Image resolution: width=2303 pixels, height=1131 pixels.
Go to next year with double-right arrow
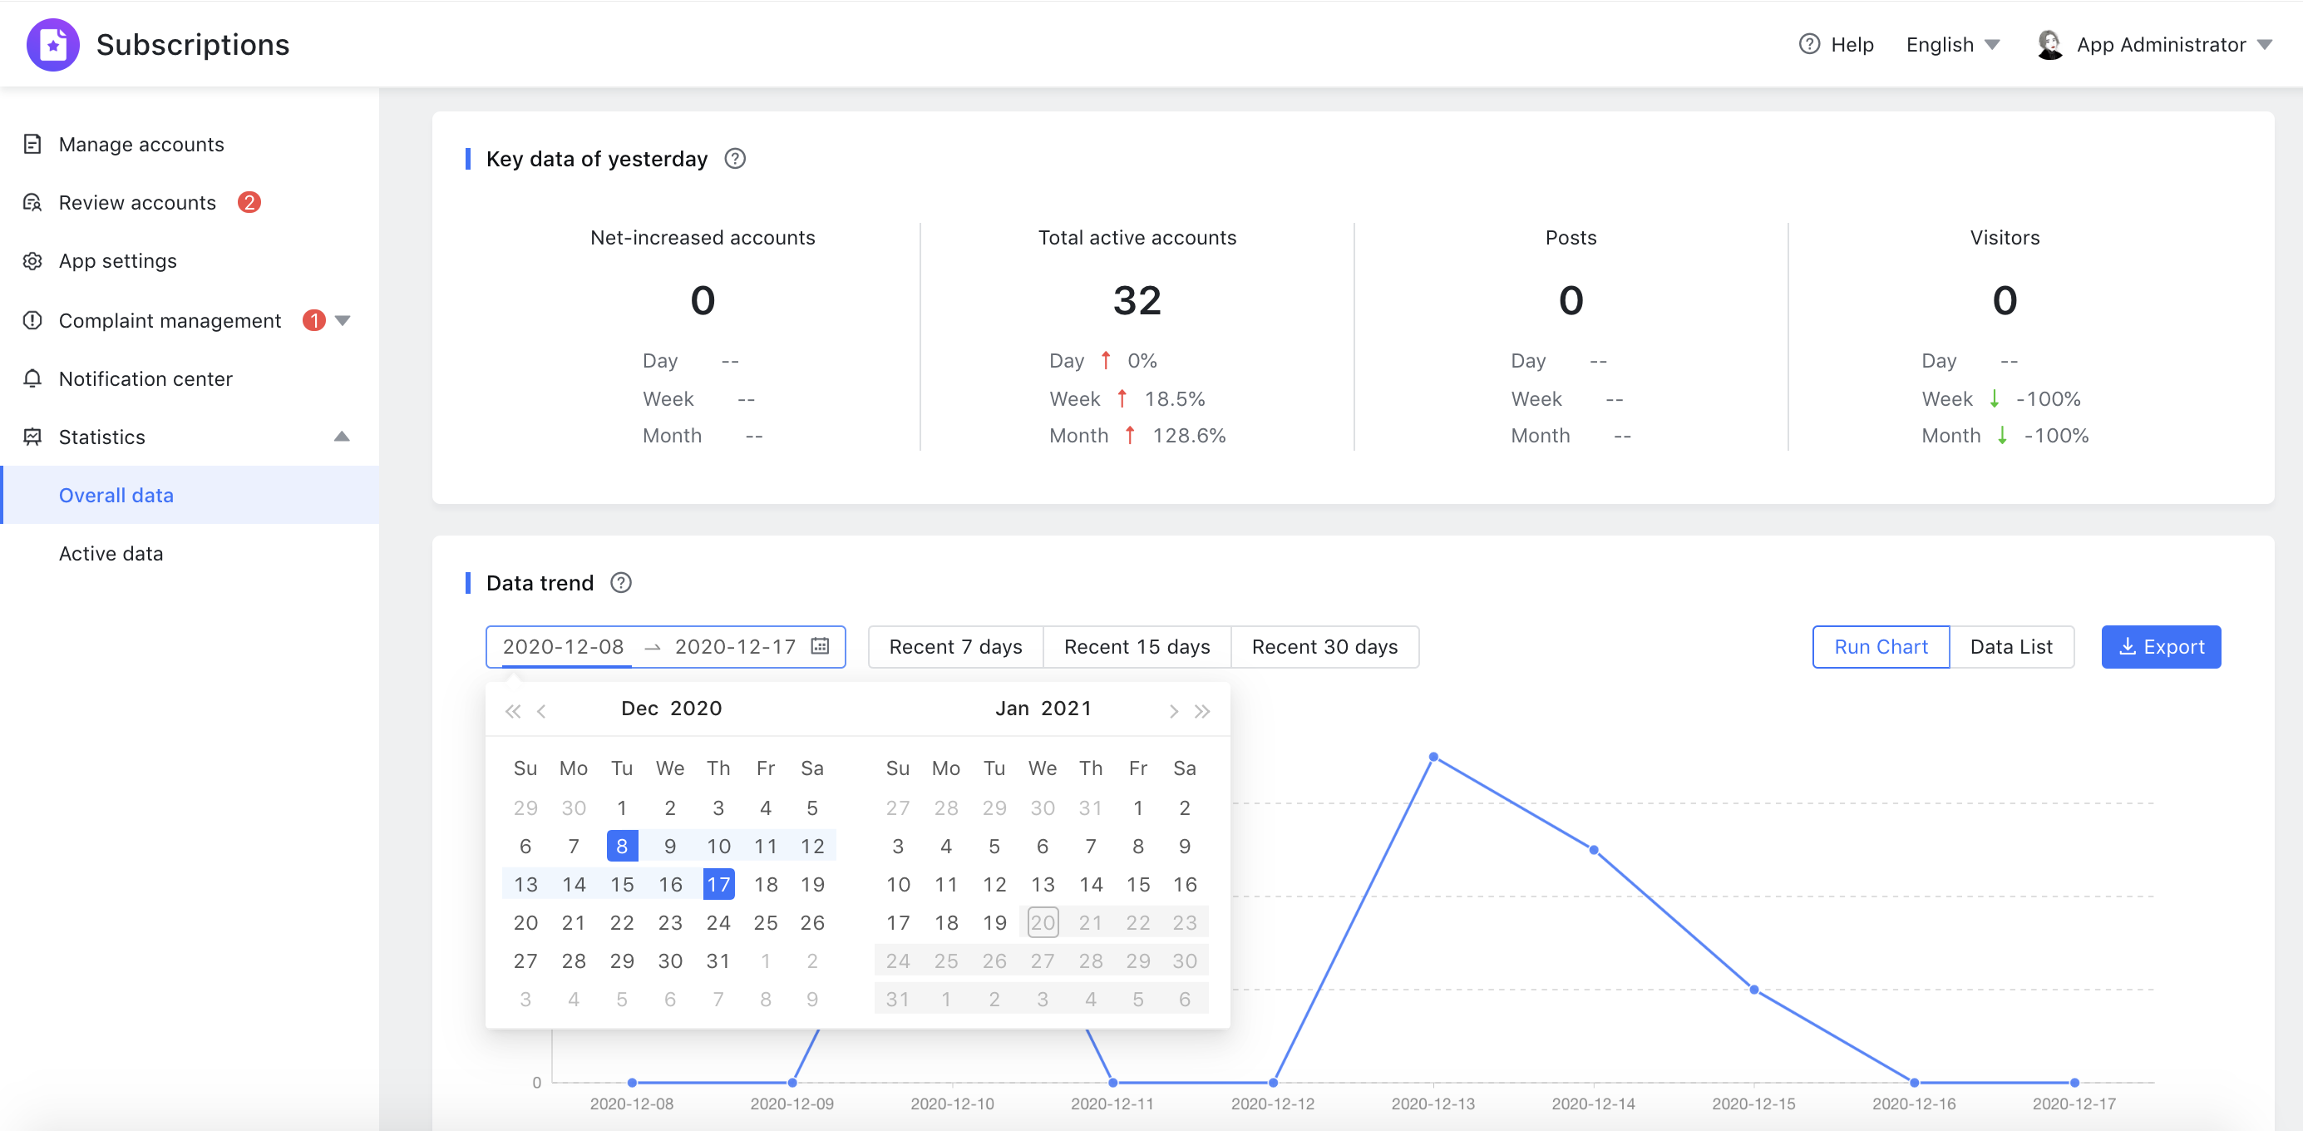tap(1202, 711)
